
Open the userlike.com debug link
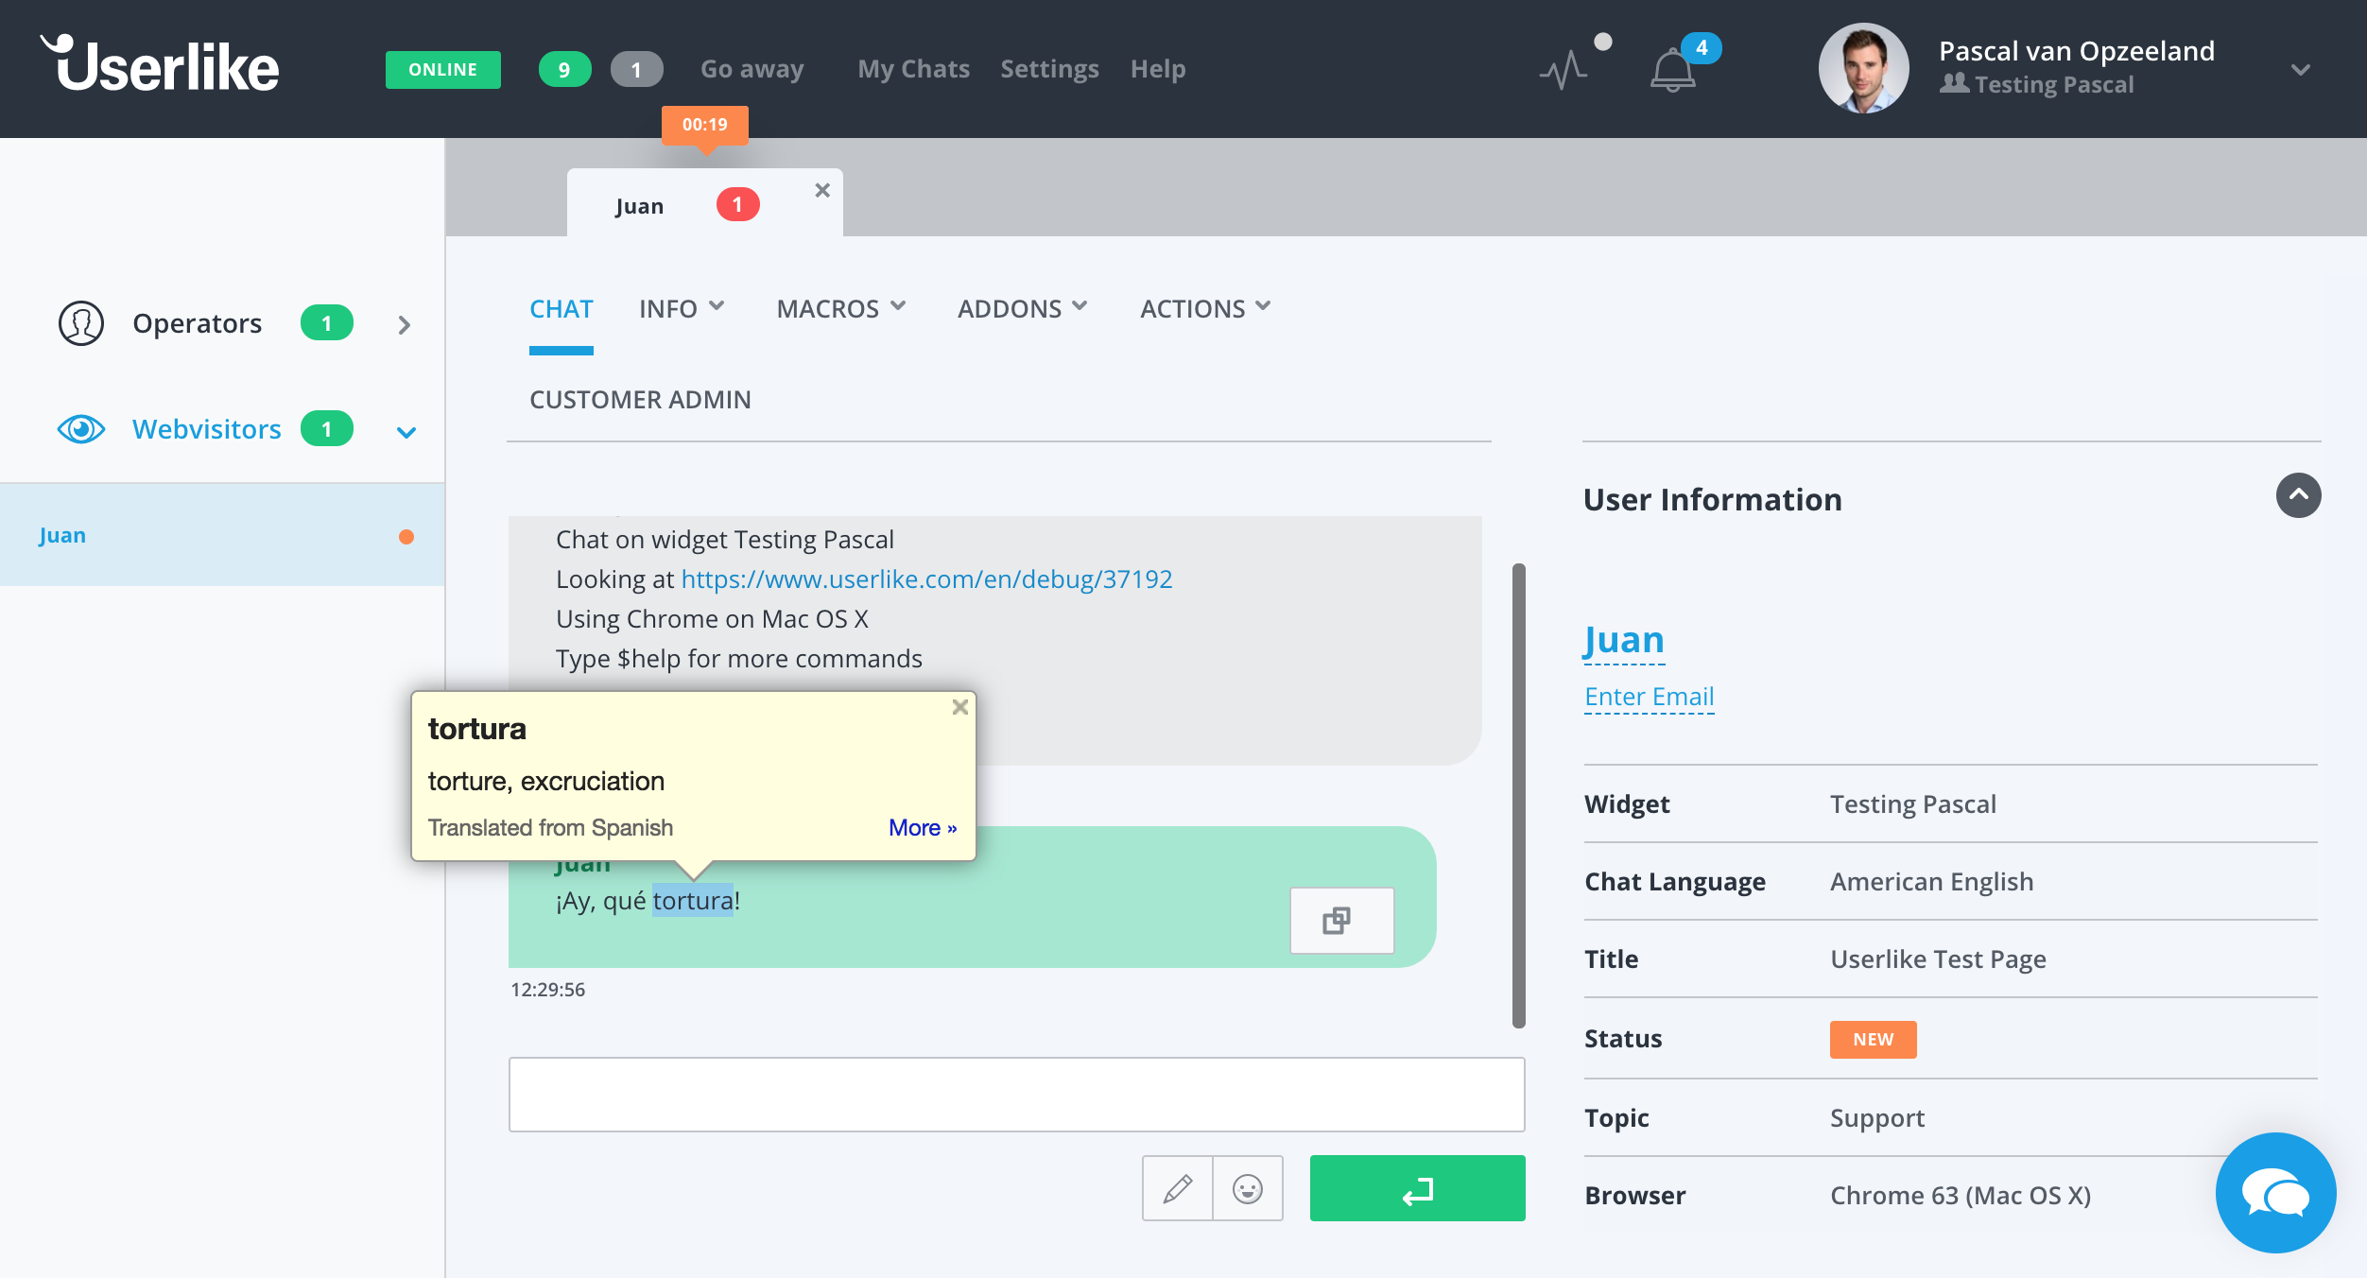926,579
